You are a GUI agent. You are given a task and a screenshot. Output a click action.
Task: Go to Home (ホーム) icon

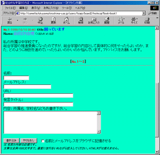pyautogui.click(x=66, y=20)
